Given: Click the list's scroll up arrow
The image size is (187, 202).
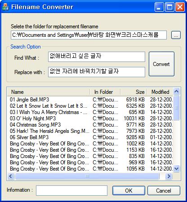Looking at the screenshot, I should click(x=177, y=91).
